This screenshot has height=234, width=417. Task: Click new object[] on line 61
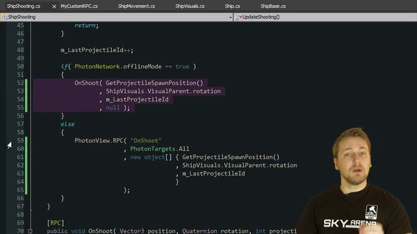coord(151,157)
